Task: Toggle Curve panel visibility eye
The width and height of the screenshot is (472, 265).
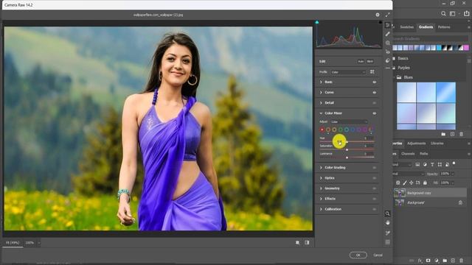Action: (375, 93)
